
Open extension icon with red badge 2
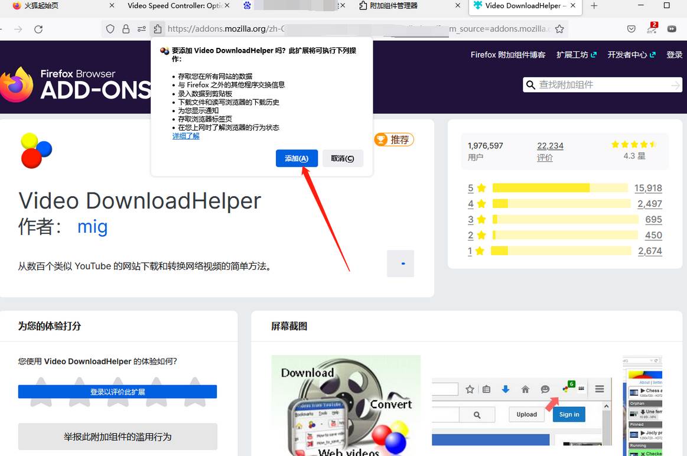click(x=652, y=28)
